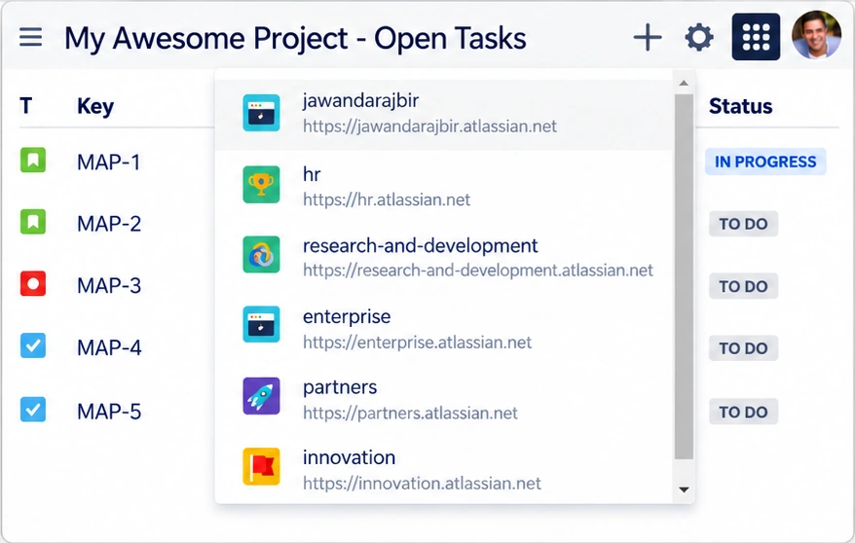This screenshot has height=543, width=855.
Task: Click the scrollbar down arrow in site list
Action: click(x=684, y=489)
